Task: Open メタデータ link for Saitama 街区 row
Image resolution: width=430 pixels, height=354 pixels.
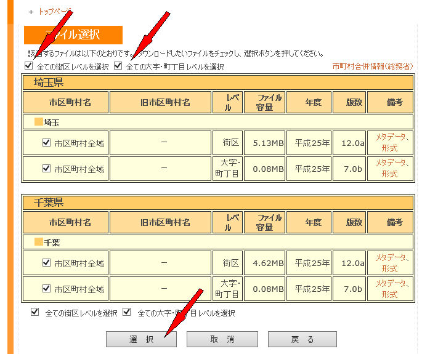Action: [390, 138]
